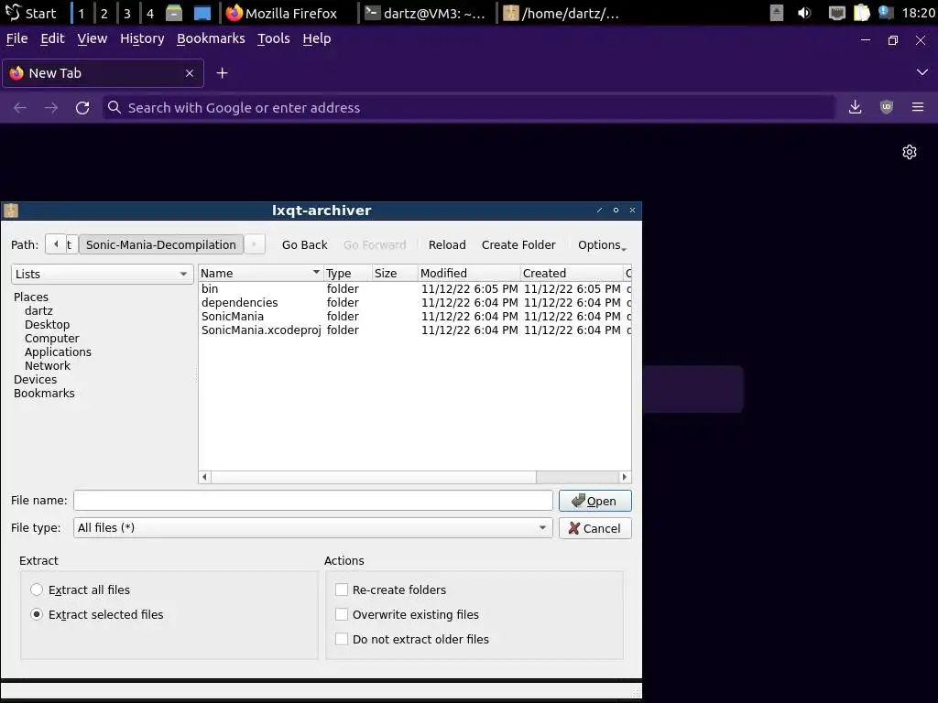Open the File type dropdown
Screen dimensions: 938x703
pos(313,528)
